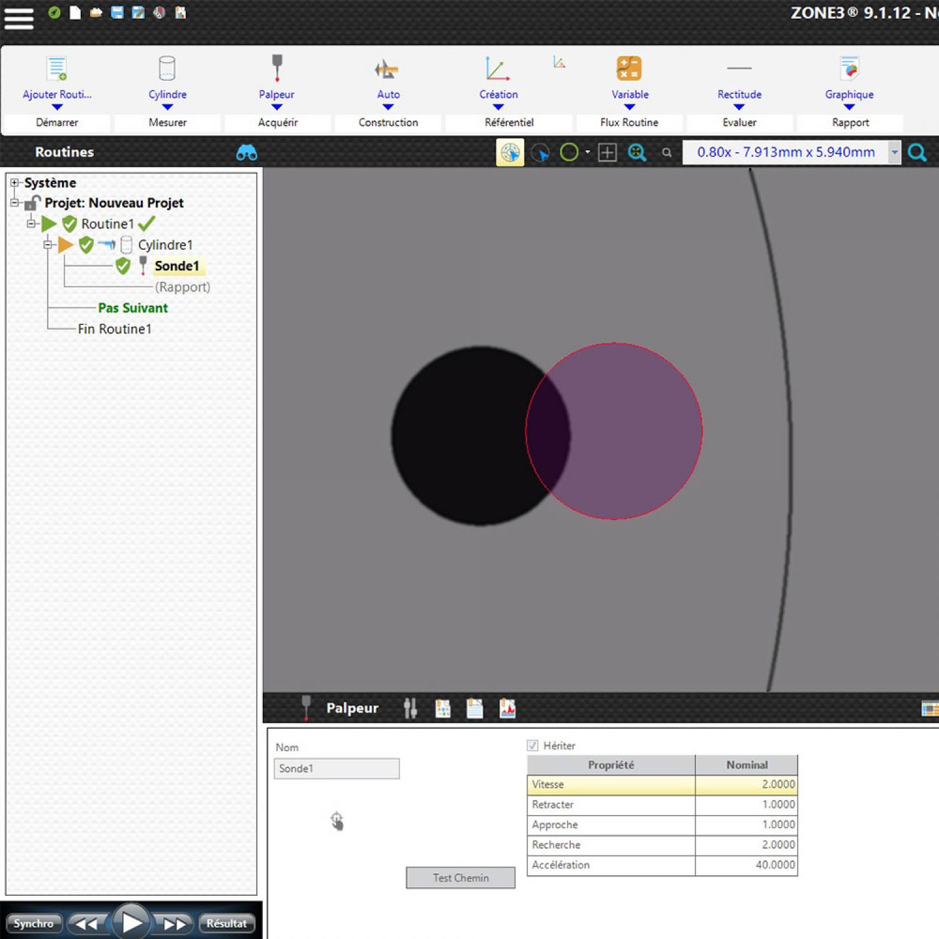Viewport: 939px width, 939px height.
Task: Click the binoculars search icon in the Routines header
Action: 247,152
